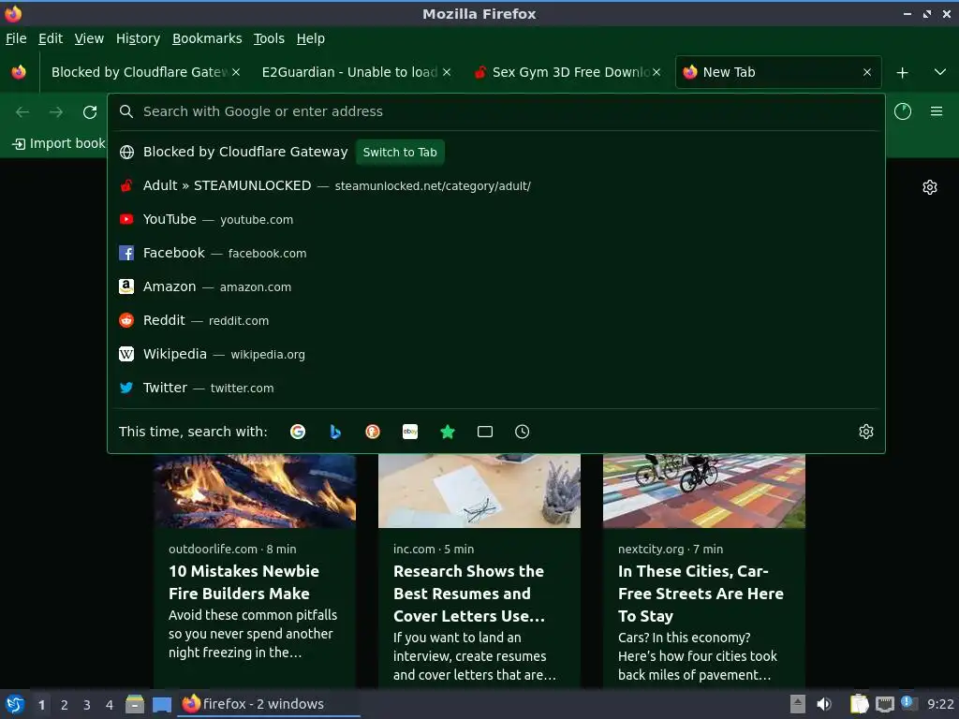Viewport: 959px width, 719px height.
Task: Open Firefox View pinned icon
Action: click(x=19, y=72)
